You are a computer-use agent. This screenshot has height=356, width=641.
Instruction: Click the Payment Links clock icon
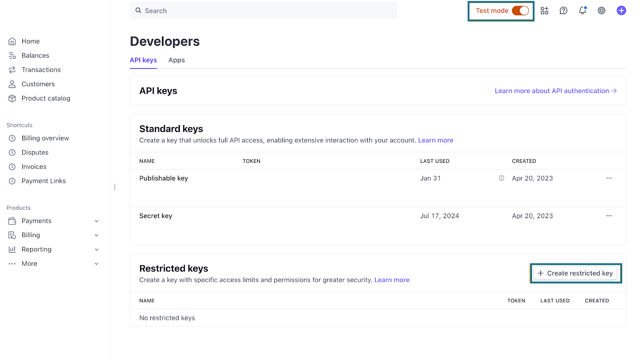pos(12,181)
